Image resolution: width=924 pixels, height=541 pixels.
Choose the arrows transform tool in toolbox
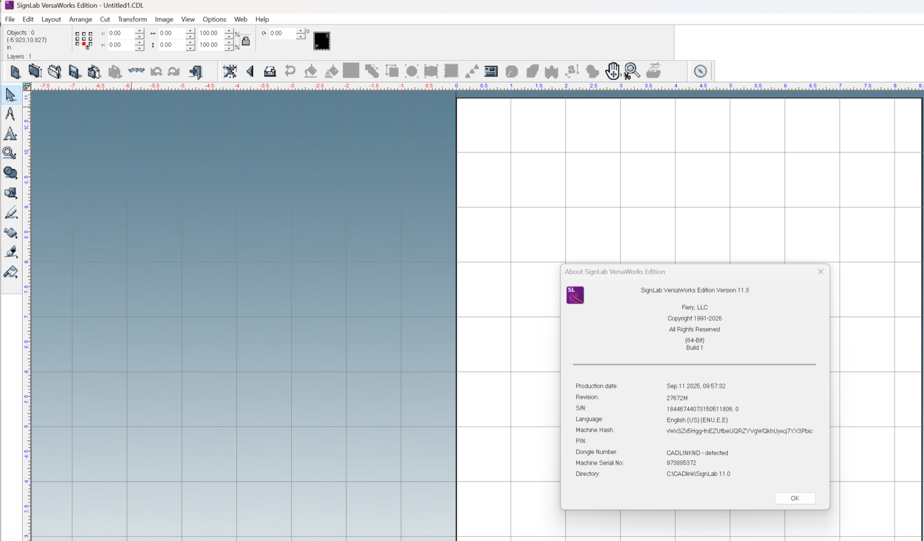(x=10, y=233)
